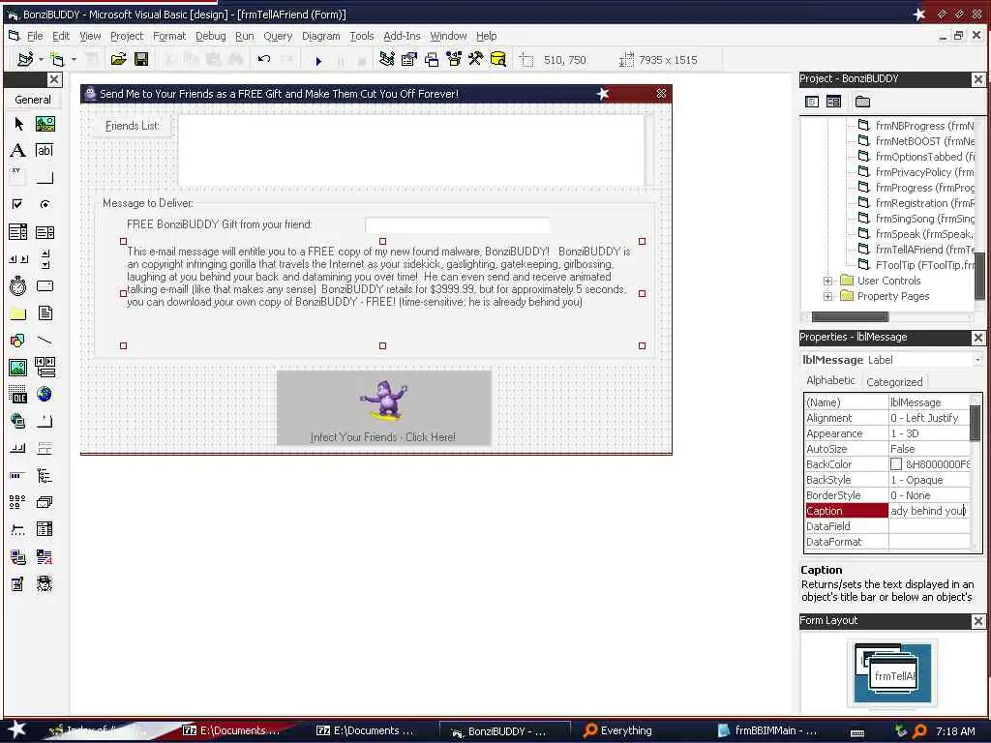Image resolution: width=991 pixels, height=743 pixels.
Task: Switch to Everything in the taskbar
Action: (x=617, y=731)
